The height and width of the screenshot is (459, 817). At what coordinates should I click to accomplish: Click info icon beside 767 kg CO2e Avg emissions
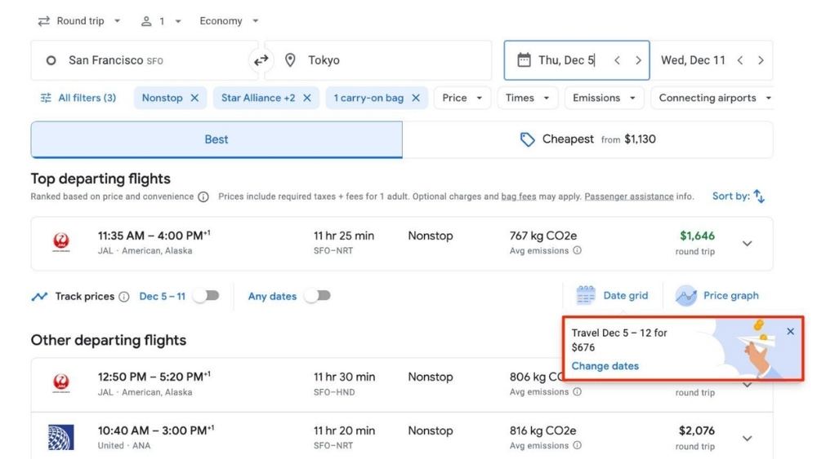point(578,250)
